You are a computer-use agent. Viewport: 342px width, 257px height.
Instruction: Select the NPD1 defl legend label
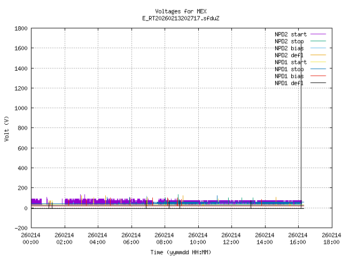click(289, 83)
